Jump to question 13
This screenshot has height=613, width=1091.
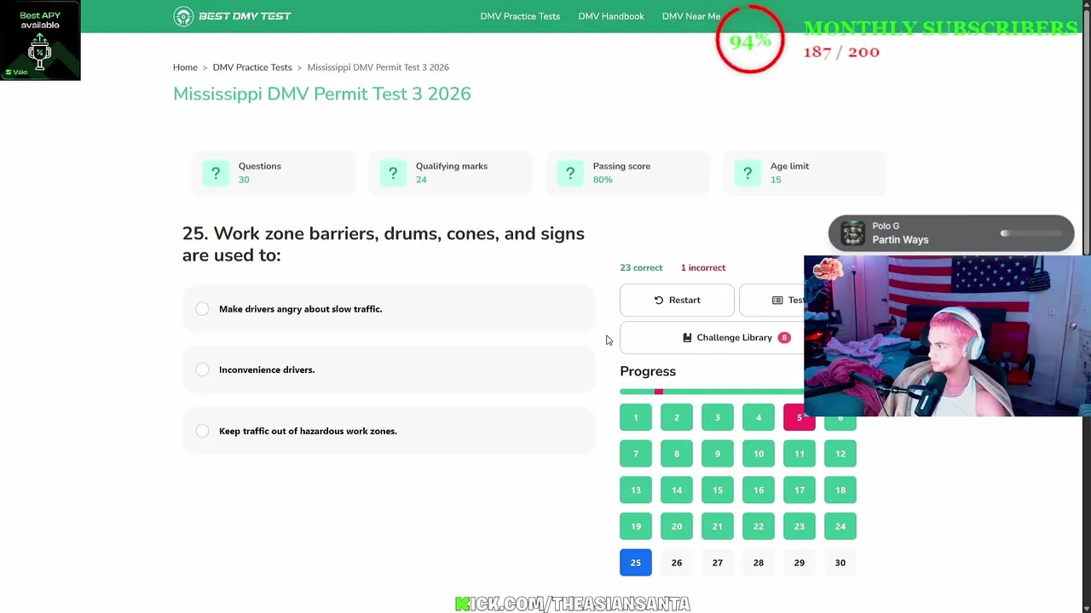[x=636, y=490]
